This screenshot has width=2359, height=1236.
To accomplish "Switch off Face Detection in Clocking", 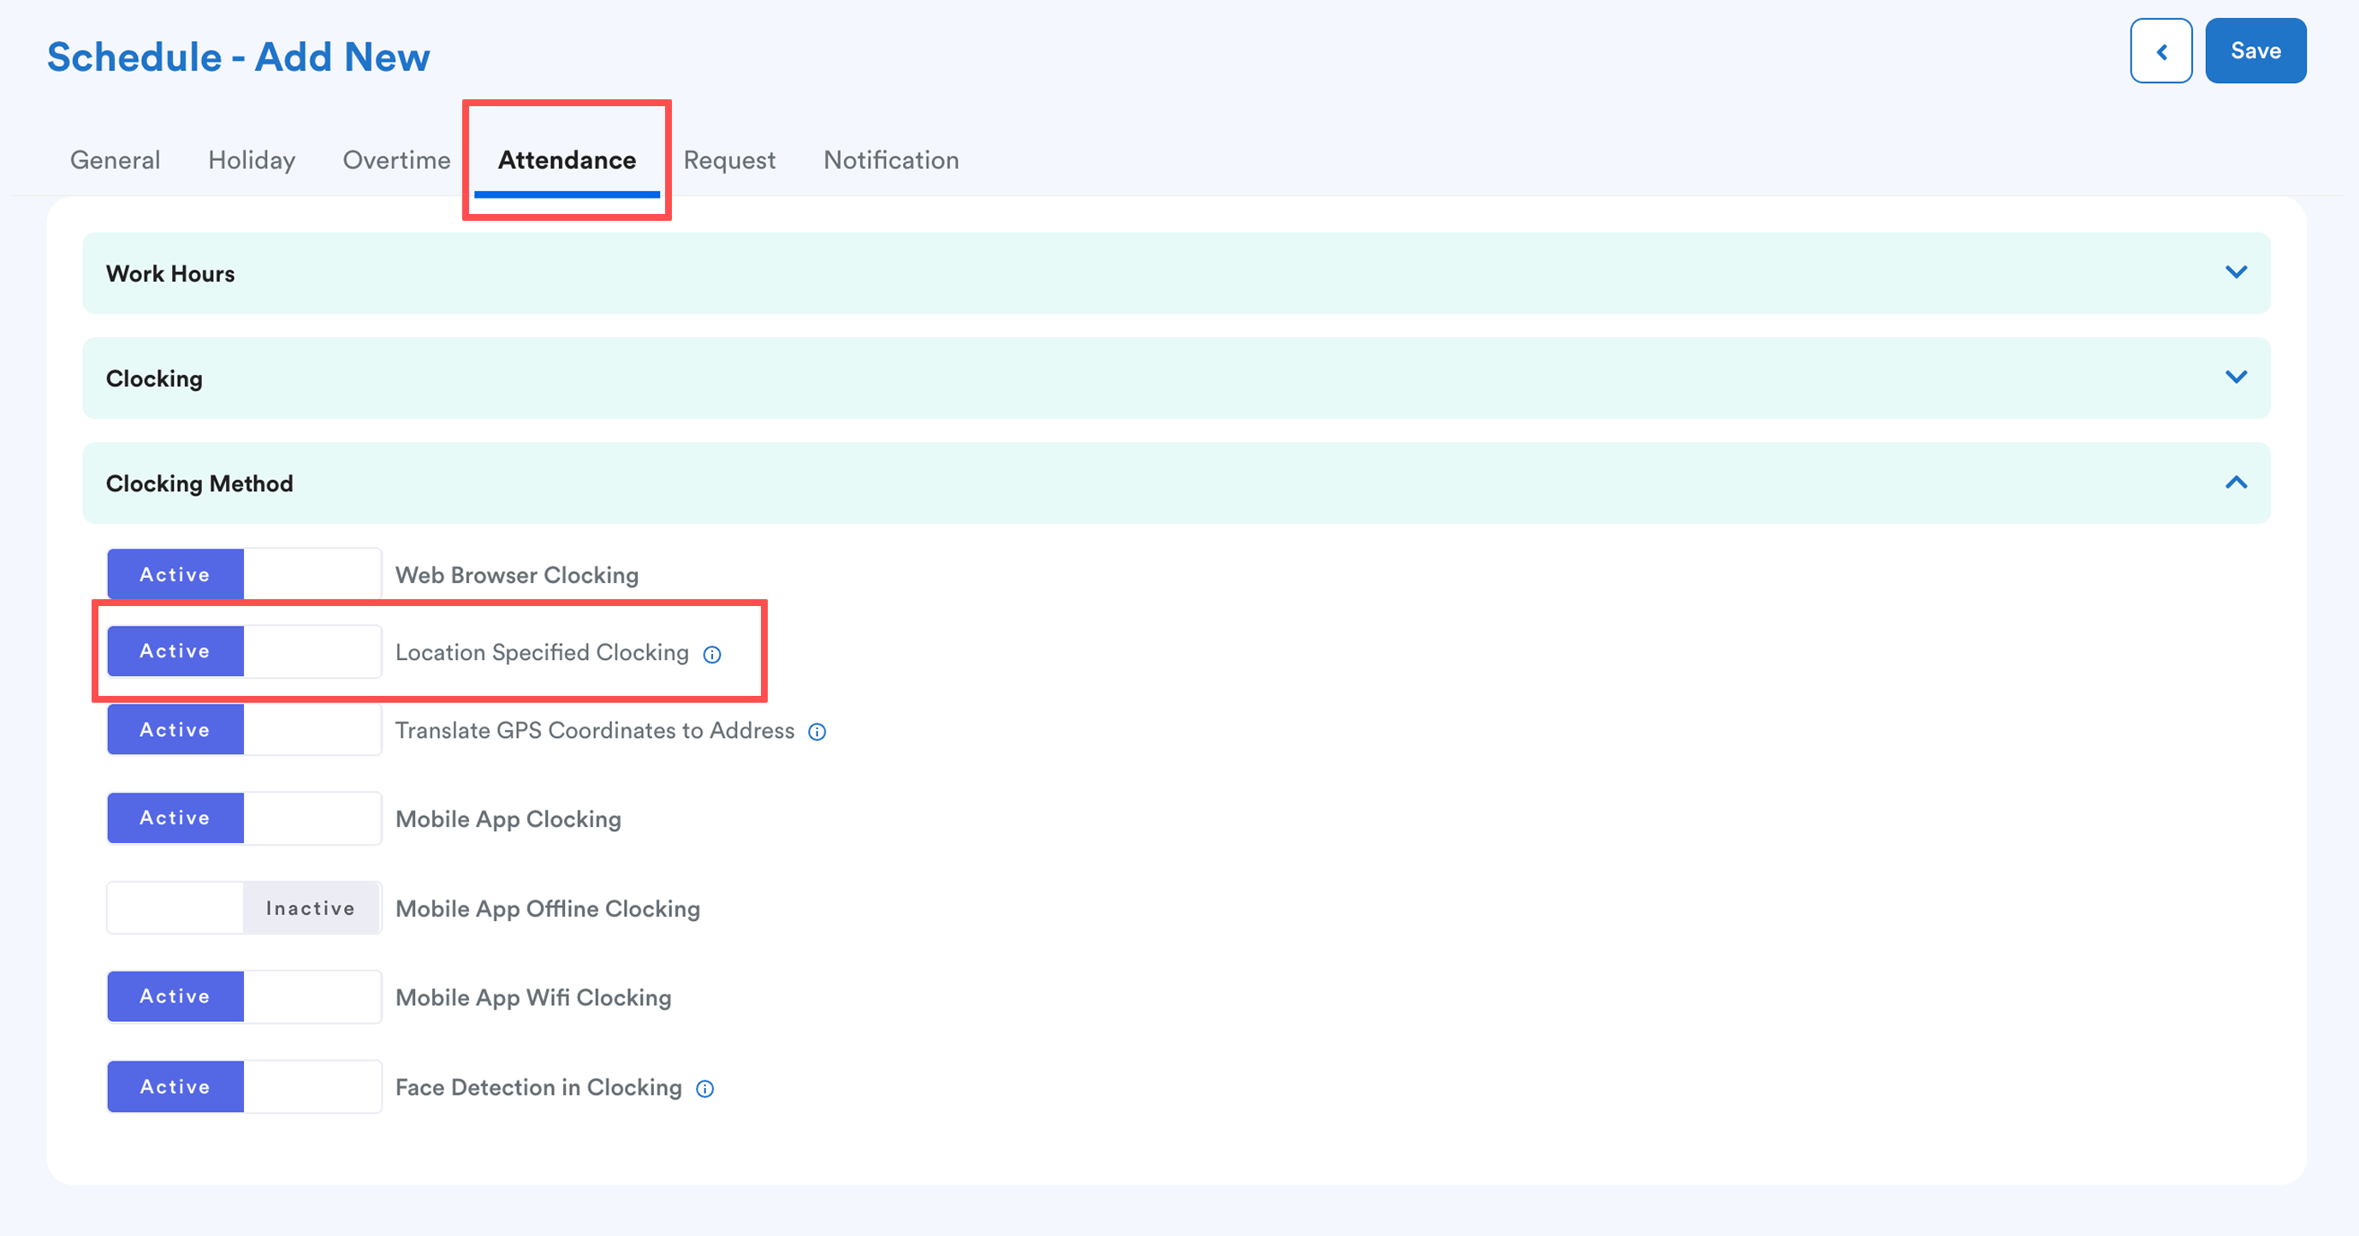I will pyautogui.click(x=244, y=1086).
